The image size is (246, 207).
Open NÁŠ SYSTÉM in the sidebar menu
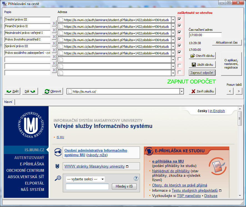[x=32, y=190]
